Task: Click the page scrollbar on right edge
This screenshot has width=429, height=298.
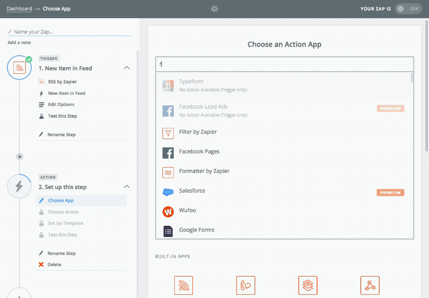Action: [426, 86]
